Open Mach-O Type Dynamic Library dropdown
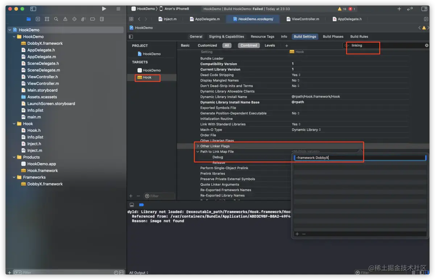Screen dimensions: 435x280 point(306,130)
